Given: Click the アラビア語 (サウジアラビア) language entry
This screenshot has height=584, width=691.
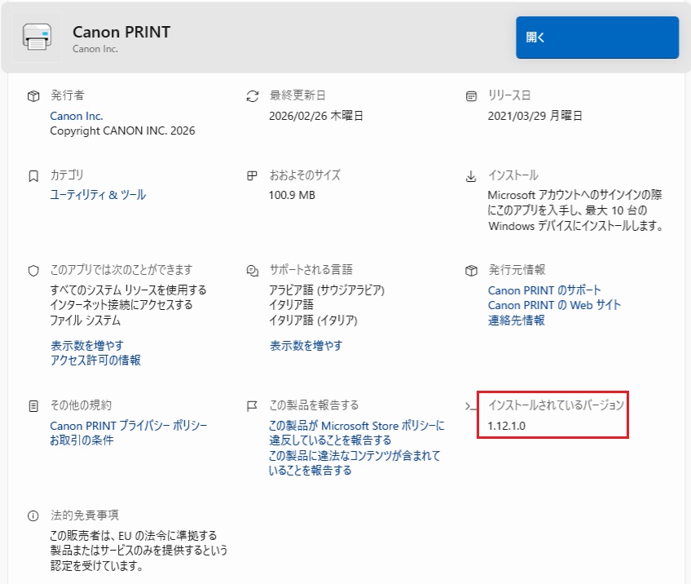Looking at the screenshot, I should pyautogui.click(x=327, y=290).
